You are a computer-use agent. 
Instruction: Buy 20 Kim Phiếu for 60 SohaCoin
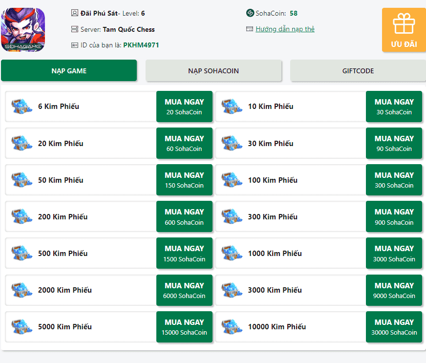click(184, 143)
